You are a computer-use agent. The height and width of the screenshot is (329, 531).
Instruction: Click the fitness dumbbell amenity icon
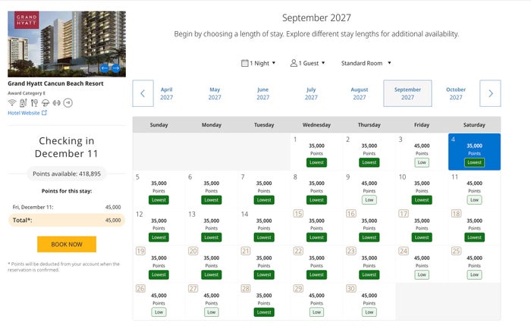click(57, 102)
